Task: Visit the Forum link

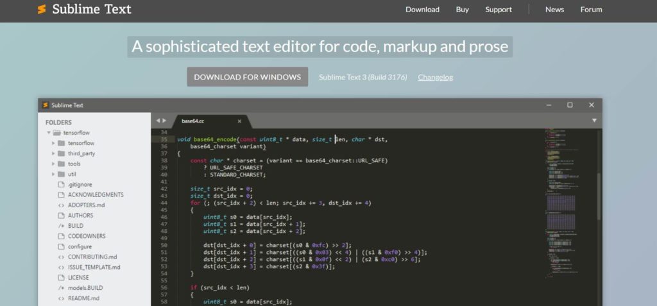Action: pyautogui.click(x=591, y=10)
